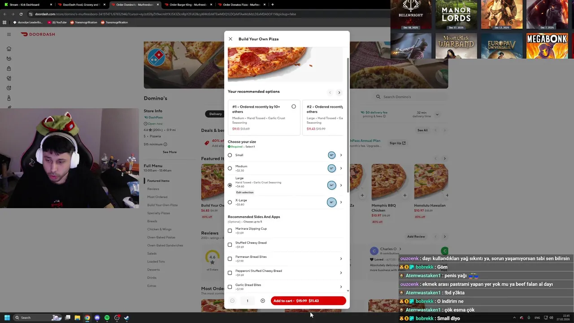Select recommended option #1 radio button
Viewport: 574px width, 323px height.
point(294,107)
